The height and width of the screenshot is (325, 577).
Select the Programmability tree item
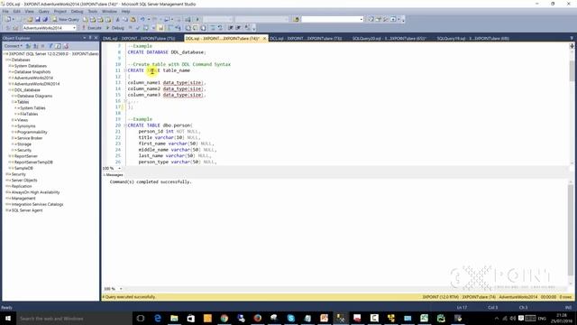pos(32,132)
